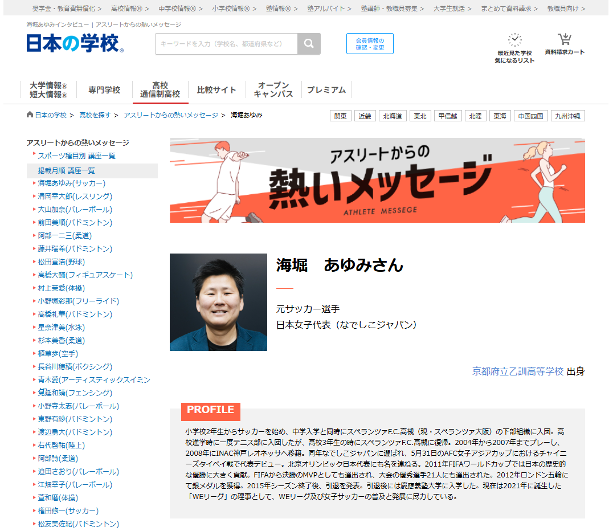Open 会員情報の確認・変更

click(369, 43)
